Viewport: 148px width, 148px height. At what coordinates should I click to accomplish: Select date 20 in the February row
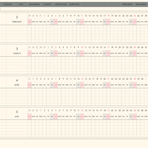116,16
